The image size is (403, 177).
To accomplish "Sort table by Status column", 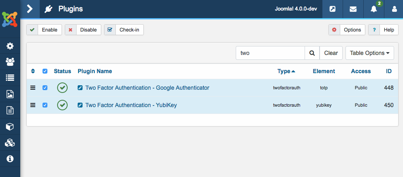I will click(x=62, y=71).
